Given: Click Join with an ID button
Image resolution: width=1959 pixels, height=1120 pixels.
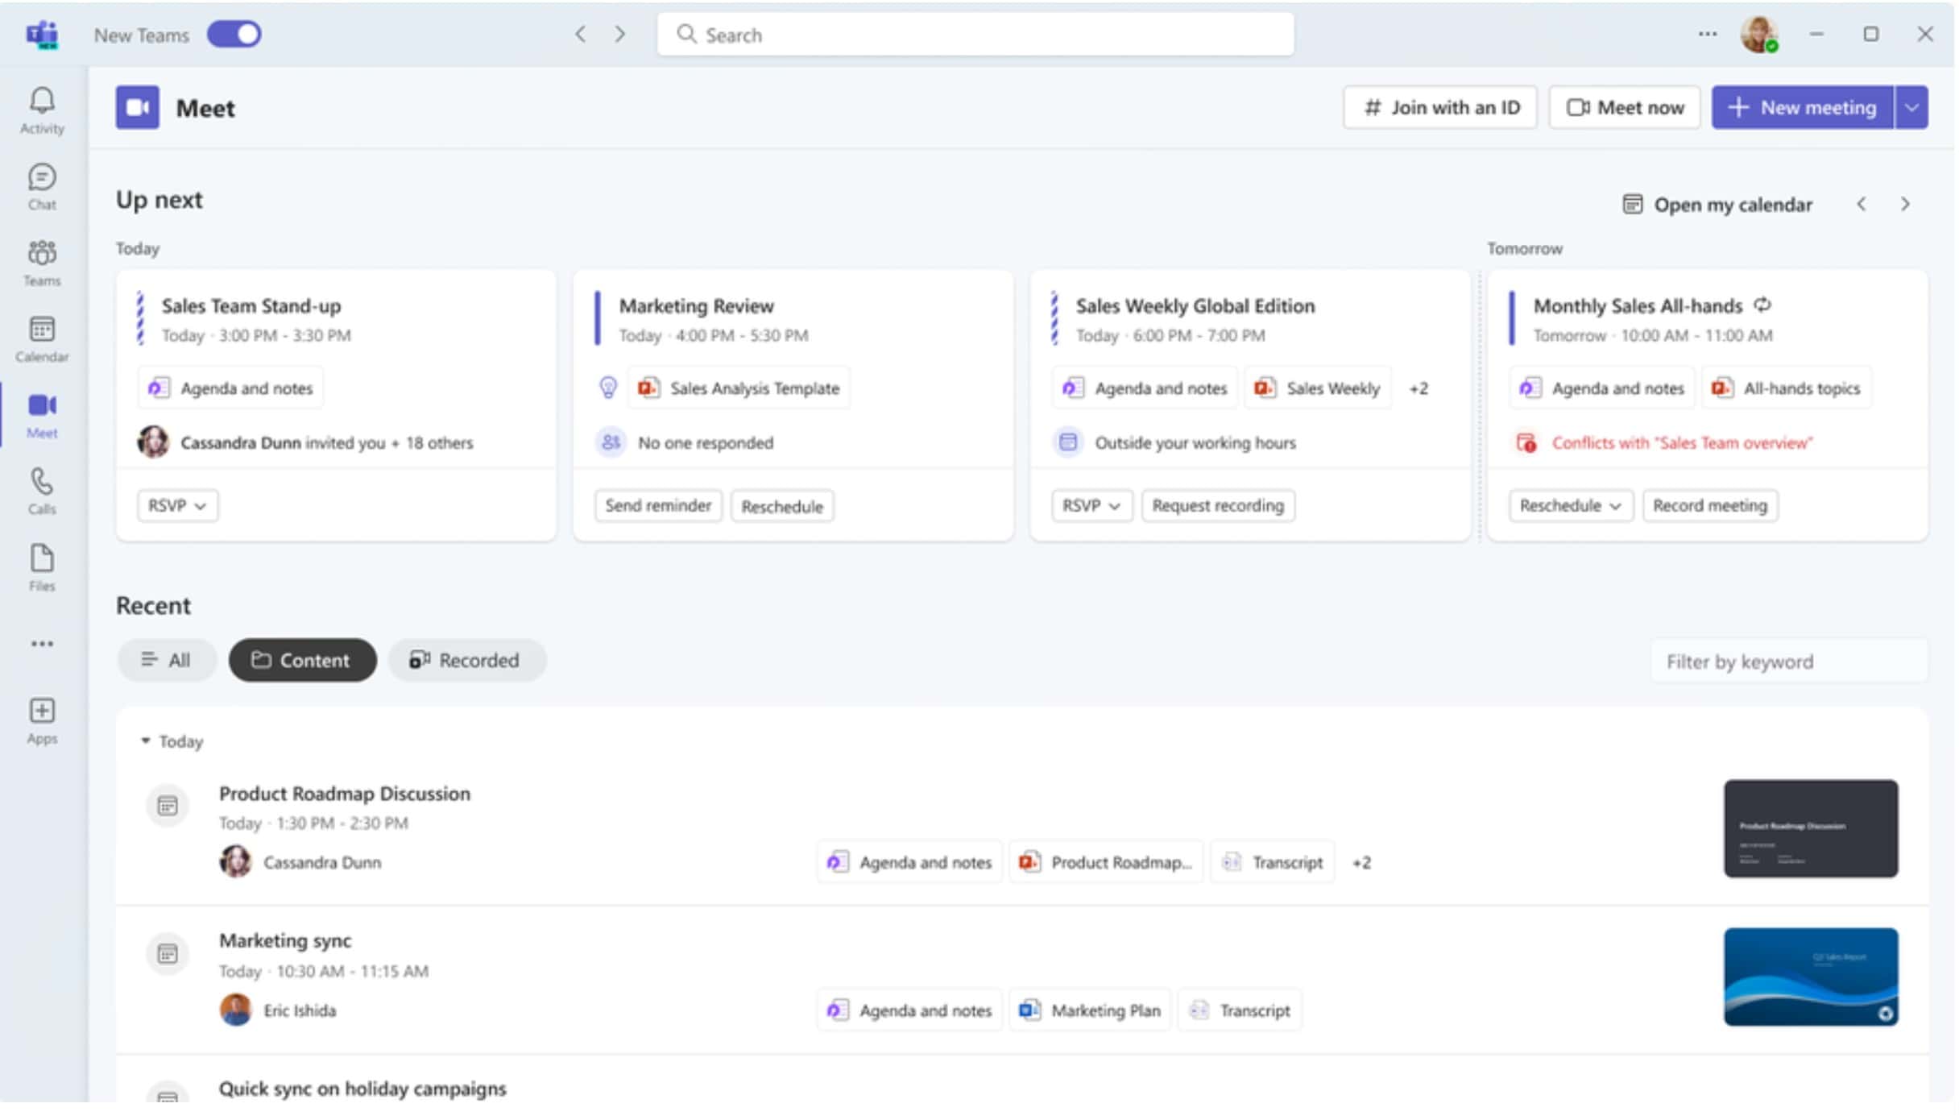Looking at the screenshot, I should pos(1441,108).
